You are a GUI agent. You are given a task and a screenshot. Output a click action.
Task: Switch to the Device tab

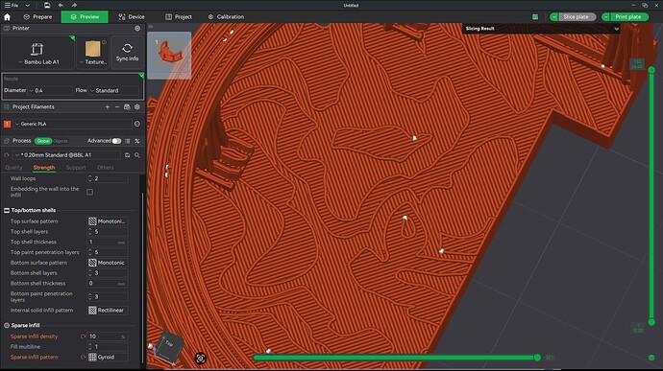(132, 17)
